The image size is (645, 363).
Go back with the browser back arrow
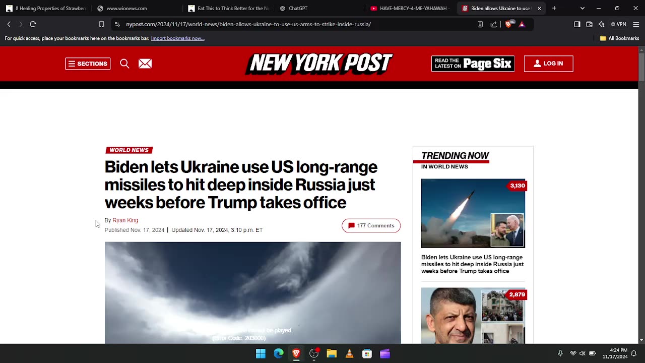(9, 24)
